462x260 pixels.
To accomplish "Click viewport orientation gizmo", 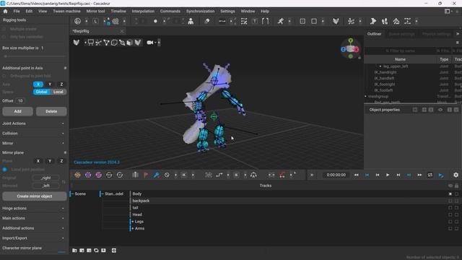I will tap(350, 48).
